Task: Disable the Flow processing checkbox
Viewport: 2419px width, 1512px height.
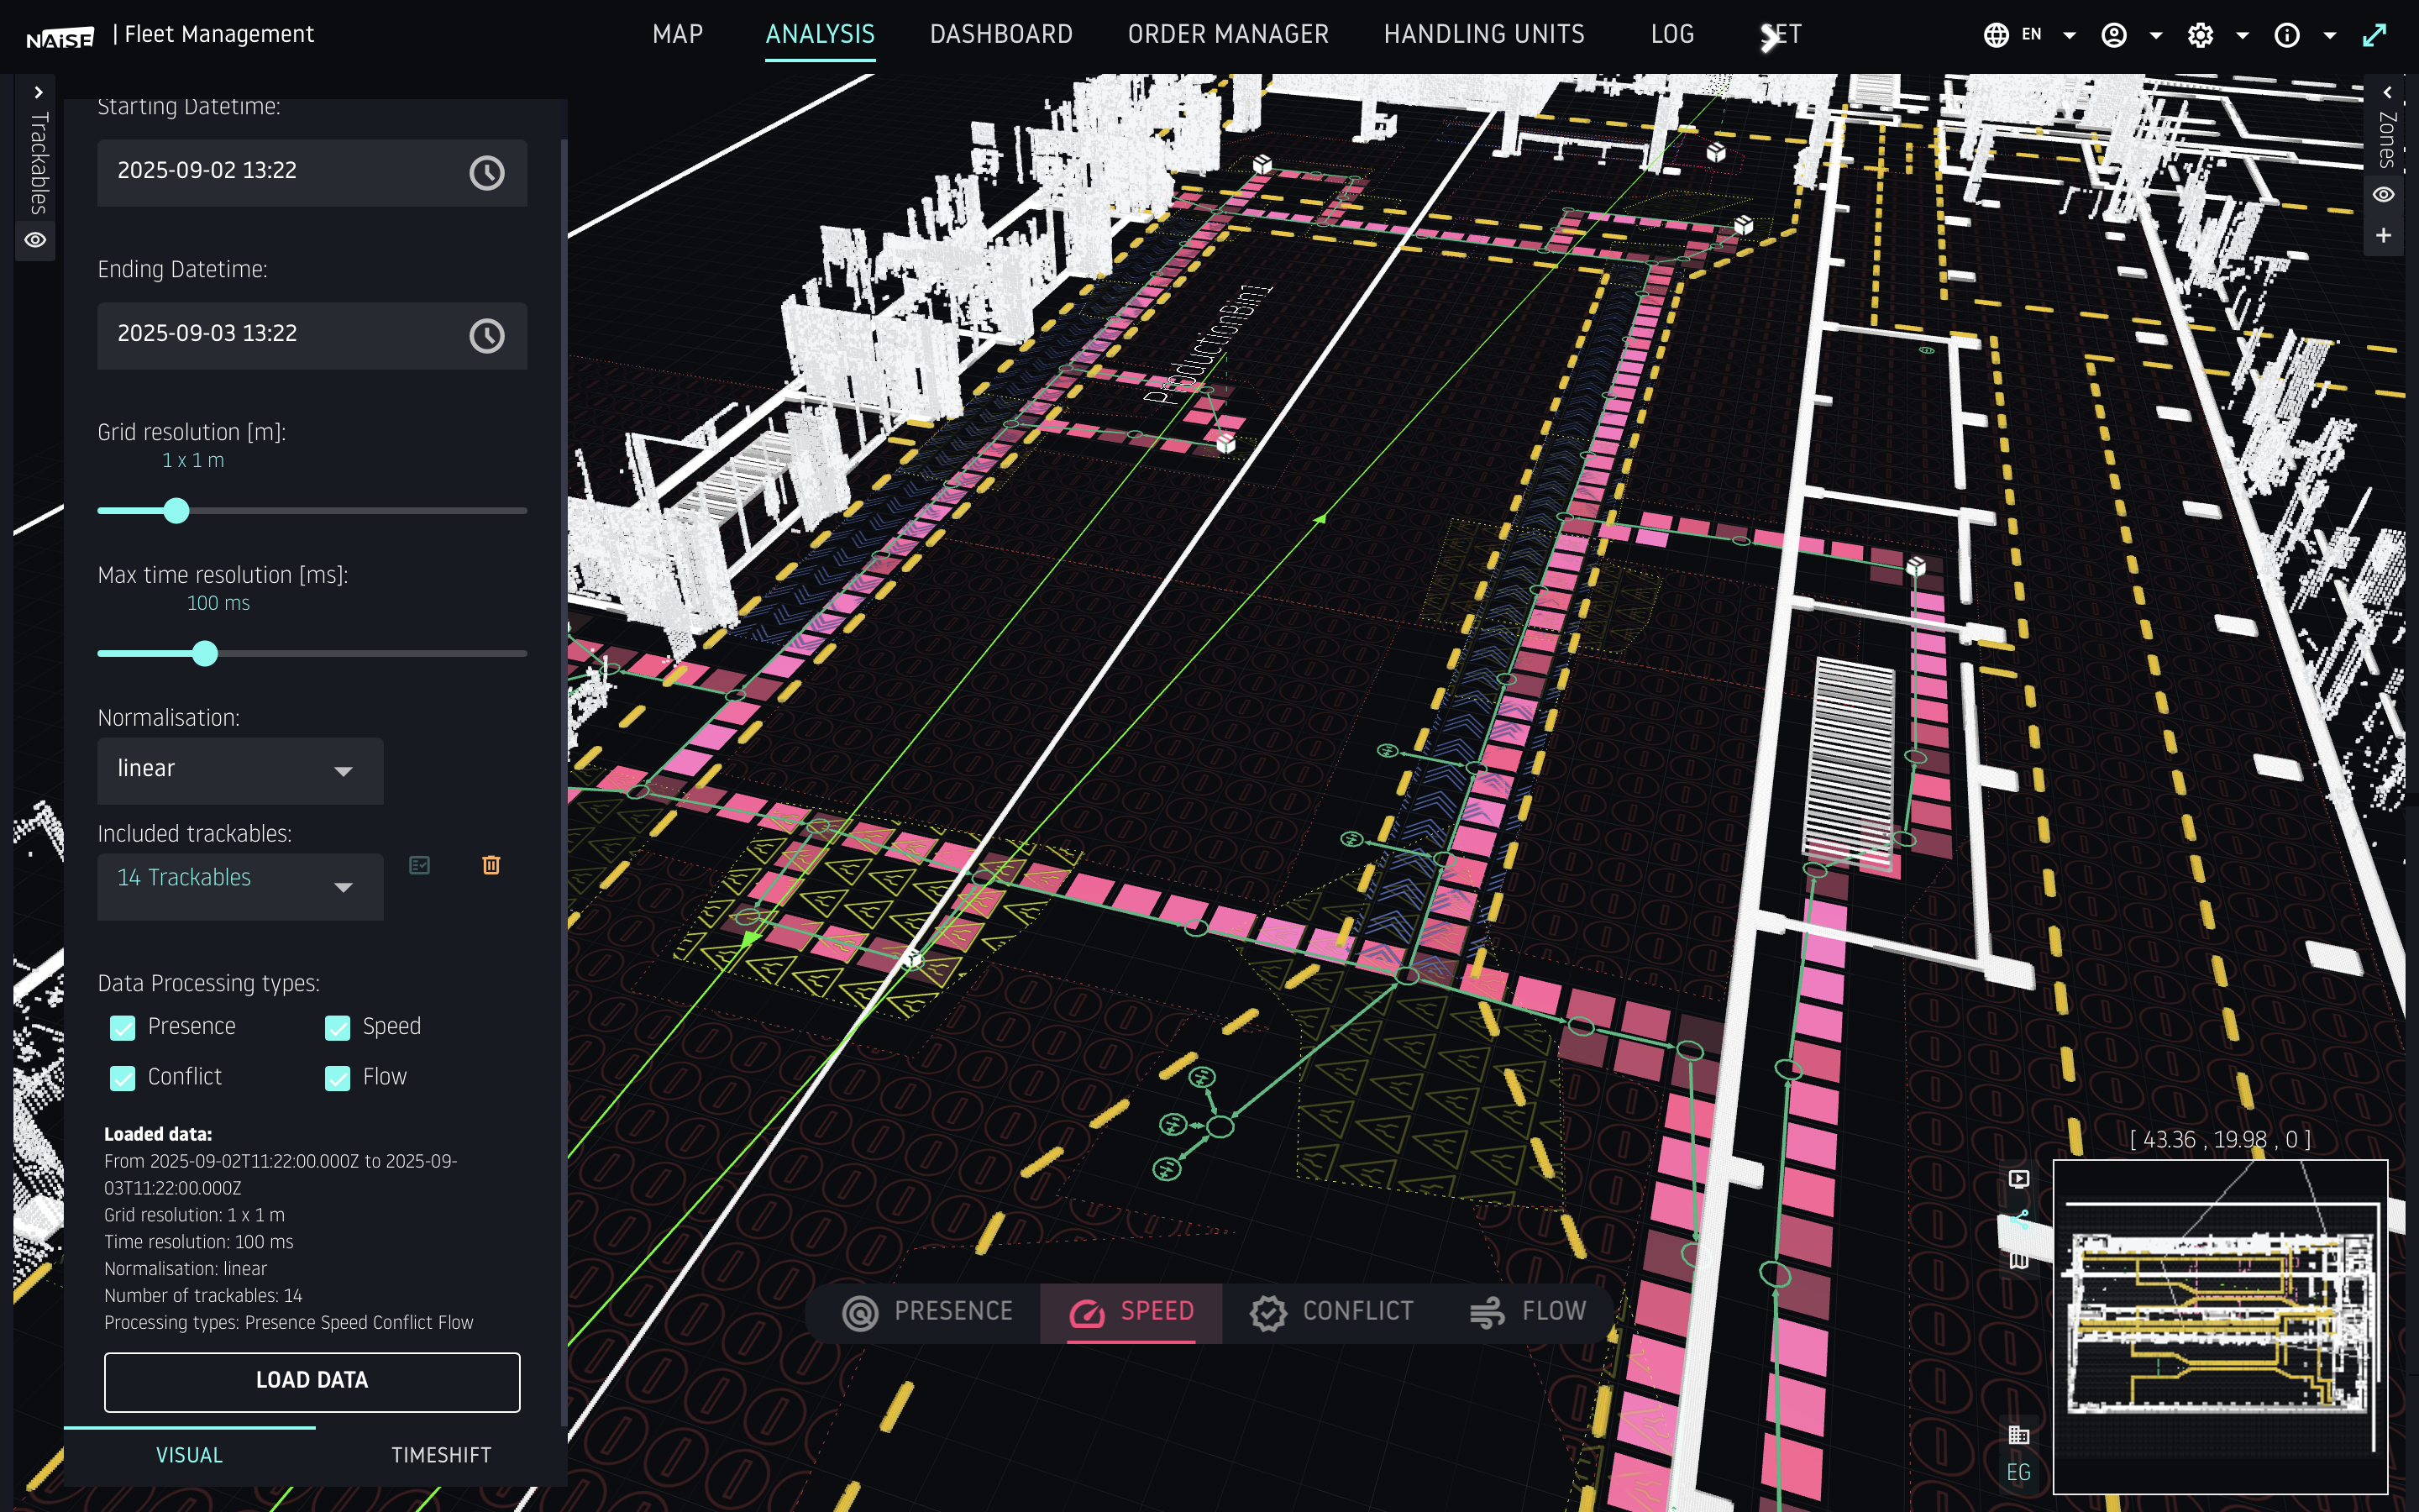Action: (338, 1078)
